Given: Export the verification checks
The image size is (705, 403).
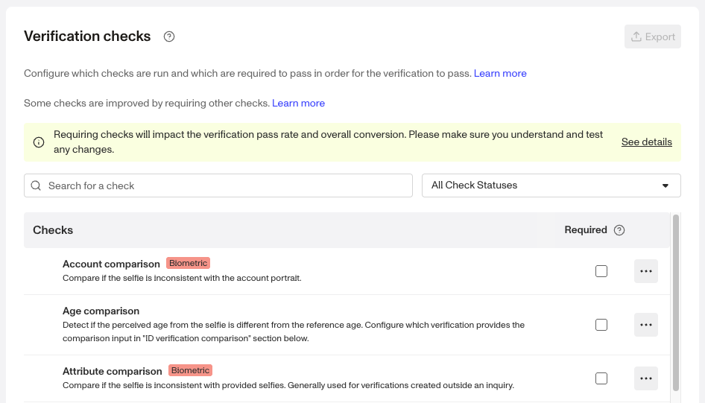Looking at the screenshot, I should point(653,37).
